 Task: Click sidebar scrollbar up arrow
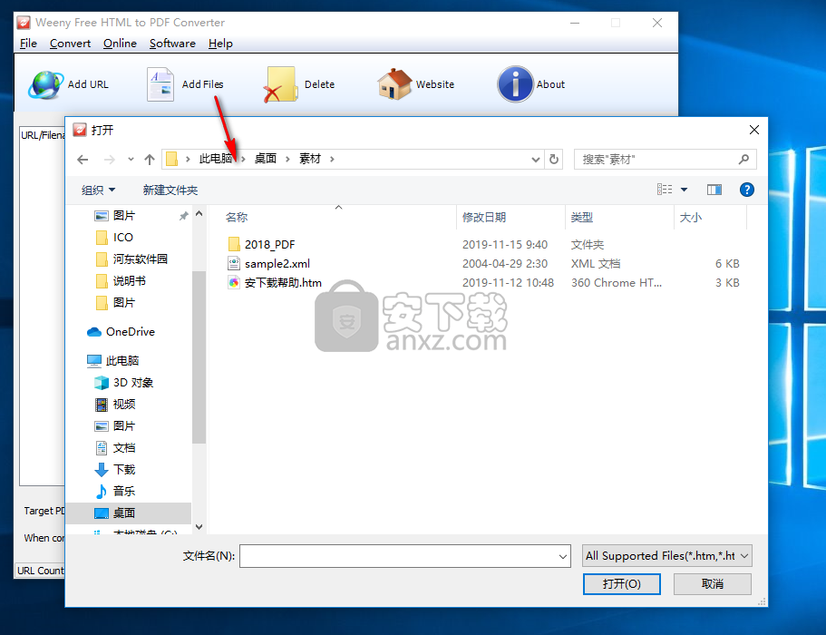pos(199,213)
